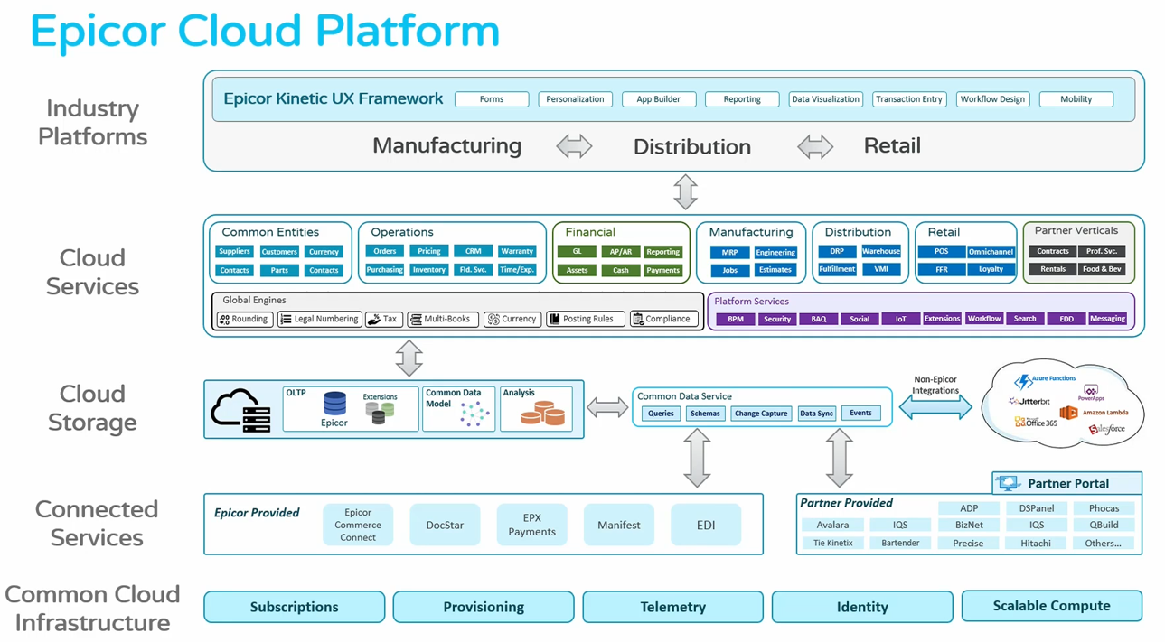The image size is (1165, 642).
Task: Select the Amazon Lambda logo
Action: [1092, 413]
